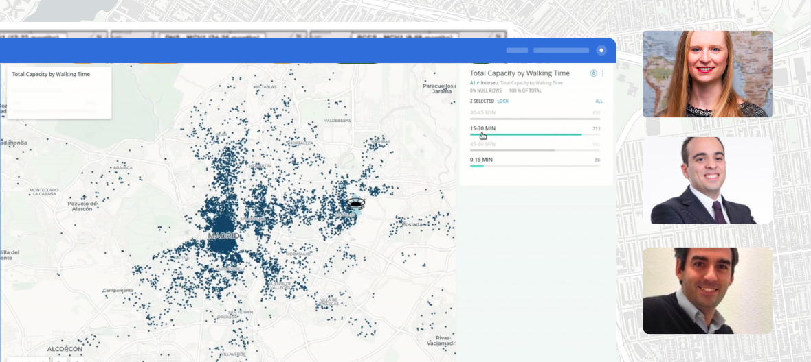Click the coffee cup marker on the map

tap(355, 204)
